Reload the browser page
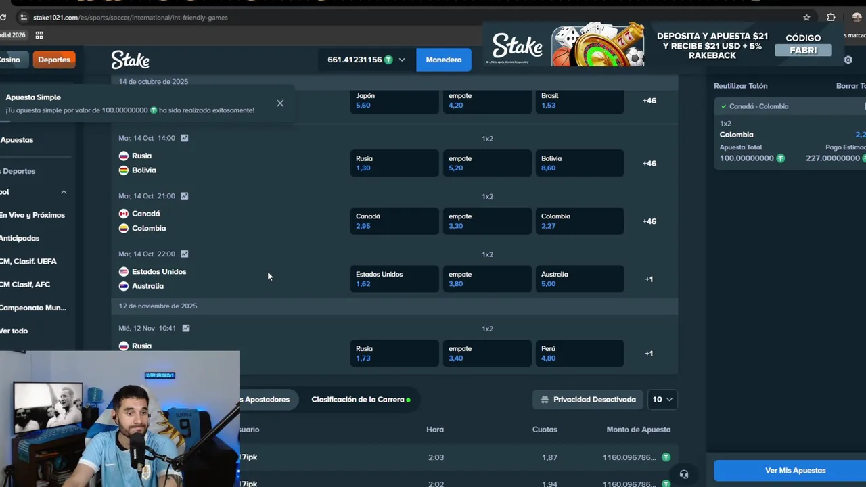This screenshot has width=866, height=487. [3, 18]
